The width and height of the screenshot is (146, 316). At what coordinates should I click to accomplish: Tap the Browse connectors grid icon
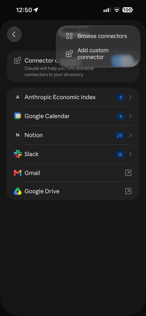(x=69, y=36)
